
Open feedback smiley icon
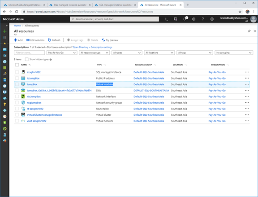coord(212,19)
